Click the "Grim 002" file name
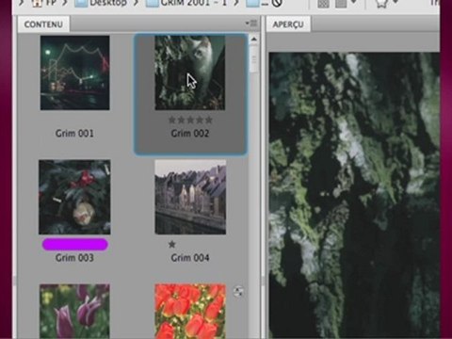Image resolution: width=452 pixels, height=339 pixels. [x=190, y=134]
